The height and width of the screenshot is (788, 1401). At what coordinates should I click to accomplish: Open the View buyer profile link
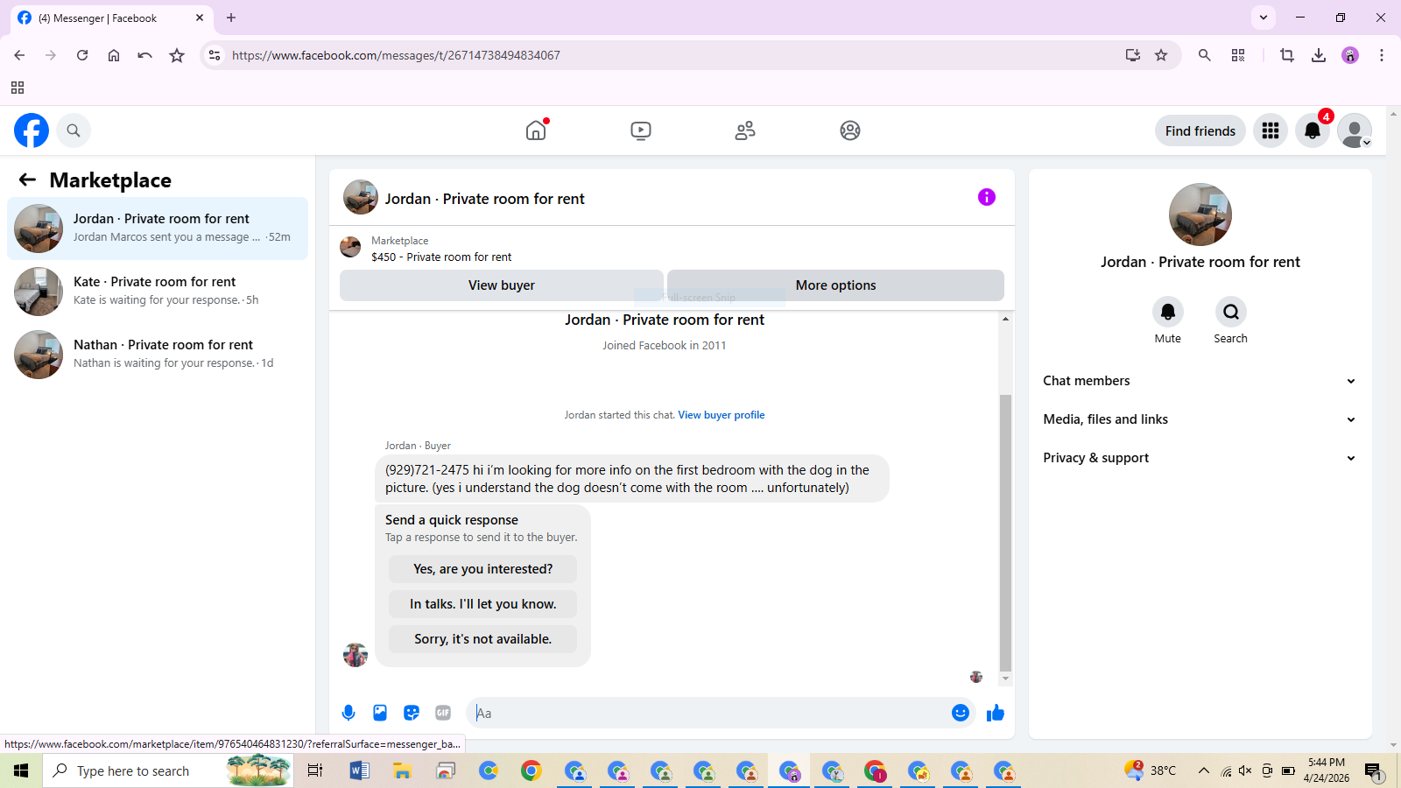click(722, 415)
